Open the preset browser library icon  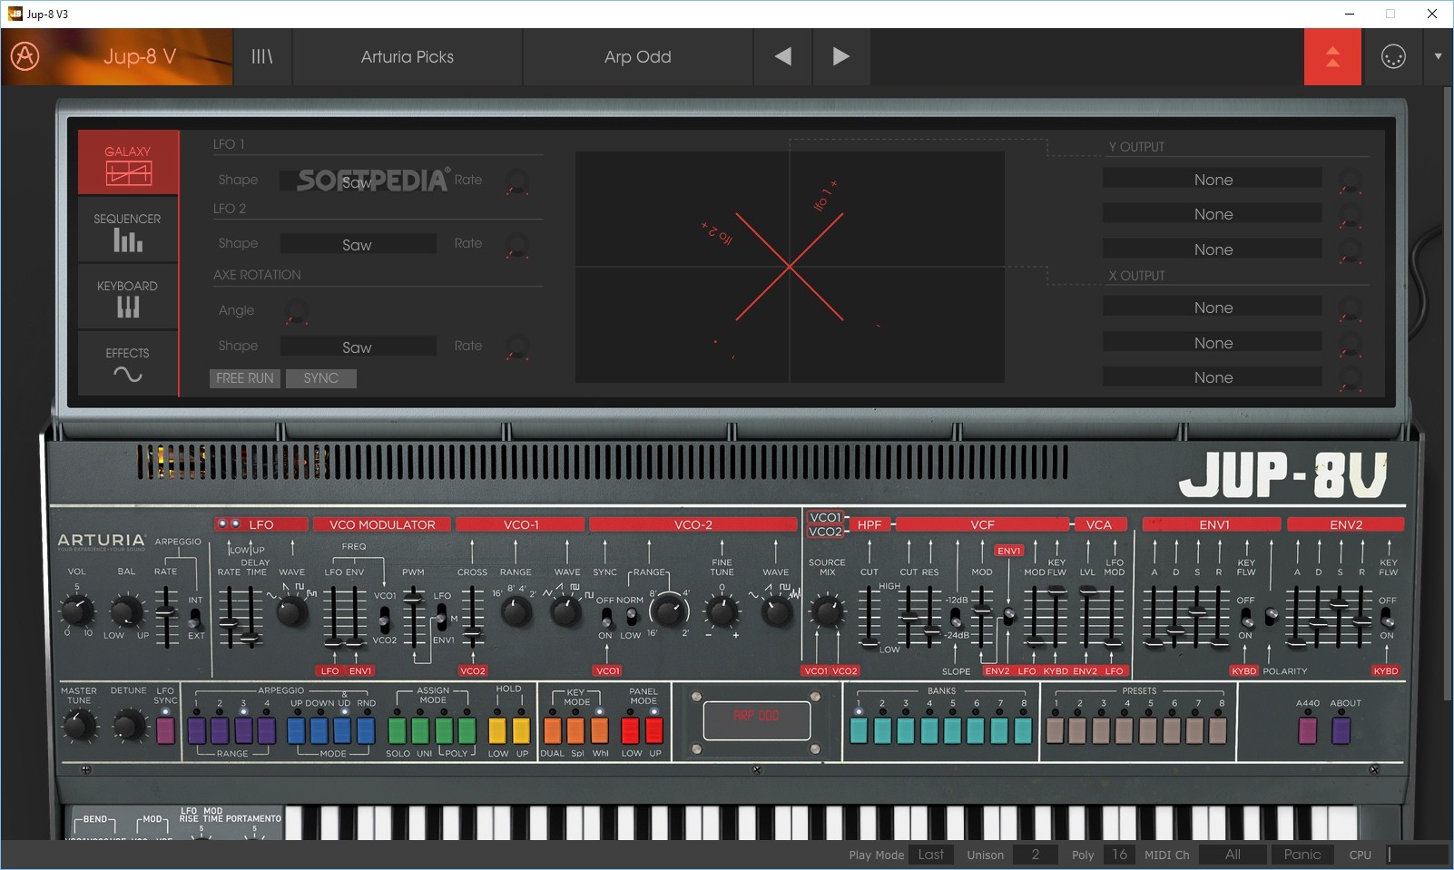[261, 56]
